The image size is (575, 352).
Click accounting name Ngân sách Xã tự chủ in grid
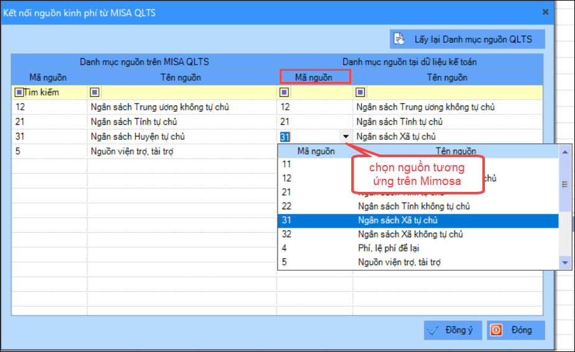(x=396, y=137)
